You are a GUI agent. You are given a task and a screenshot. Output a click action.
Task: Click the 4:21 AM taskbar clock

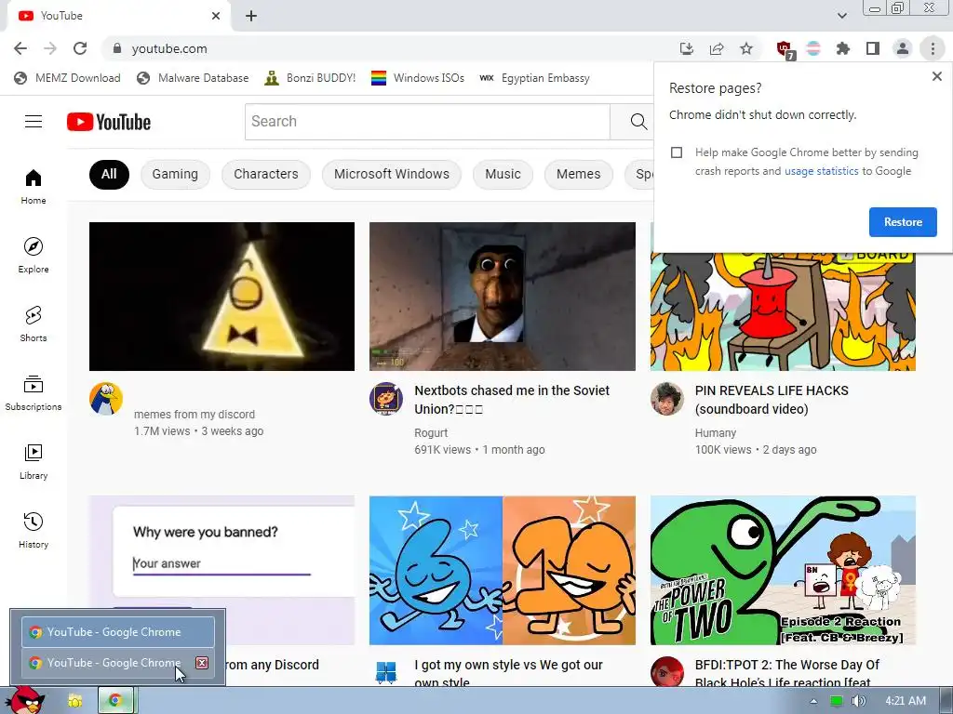coord(906,701)
